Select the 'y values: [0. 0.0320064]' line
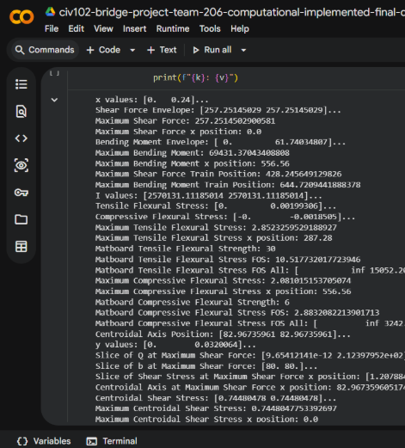 coord(175,345)
